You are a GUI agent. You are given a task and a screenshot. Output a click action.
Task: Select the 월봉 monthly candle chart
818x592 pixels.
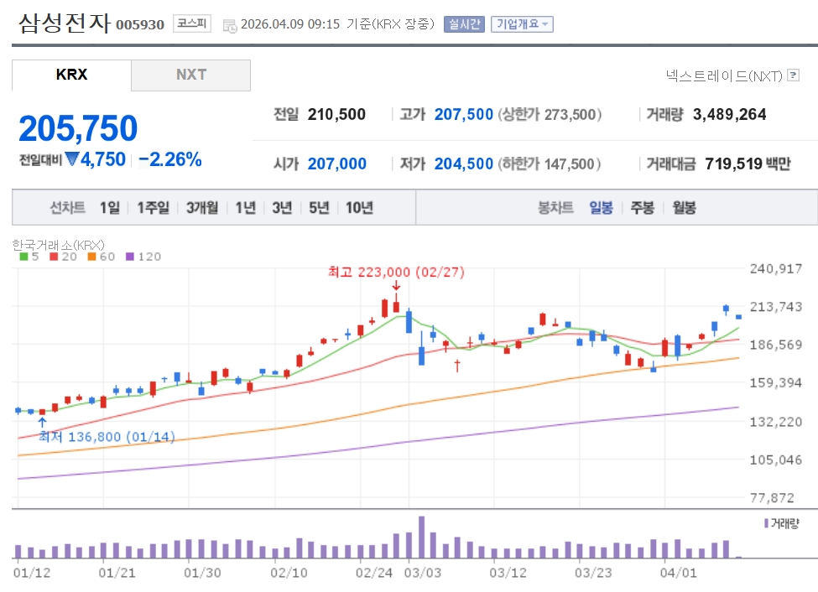[x=684, y=208]
